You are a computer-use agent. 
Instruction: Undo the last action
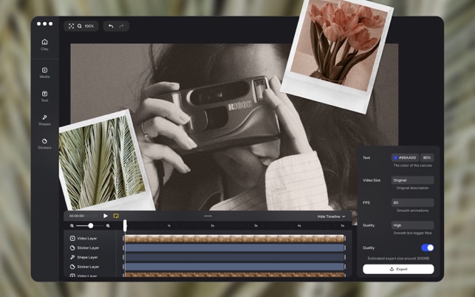111,26
